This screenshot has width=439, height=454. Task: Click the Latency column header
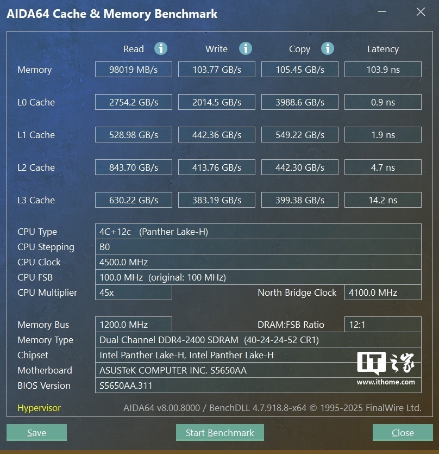(x=383, y=49)
